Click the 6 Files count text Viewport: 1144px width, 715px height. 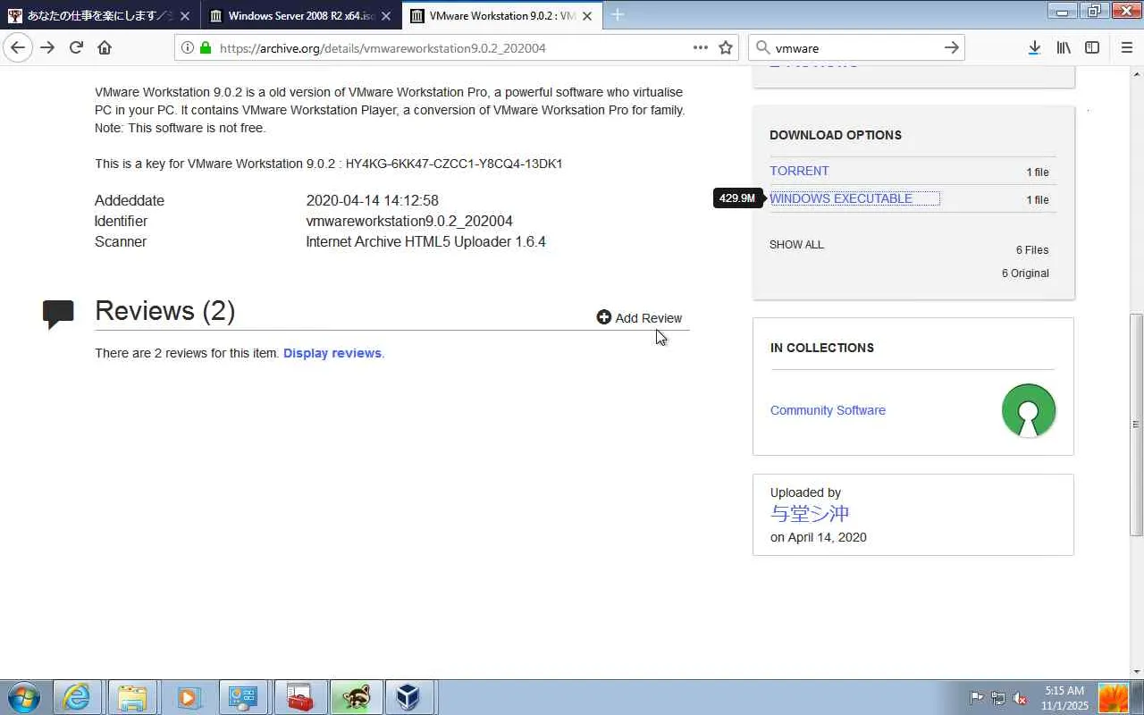[x=1032, y=250]
